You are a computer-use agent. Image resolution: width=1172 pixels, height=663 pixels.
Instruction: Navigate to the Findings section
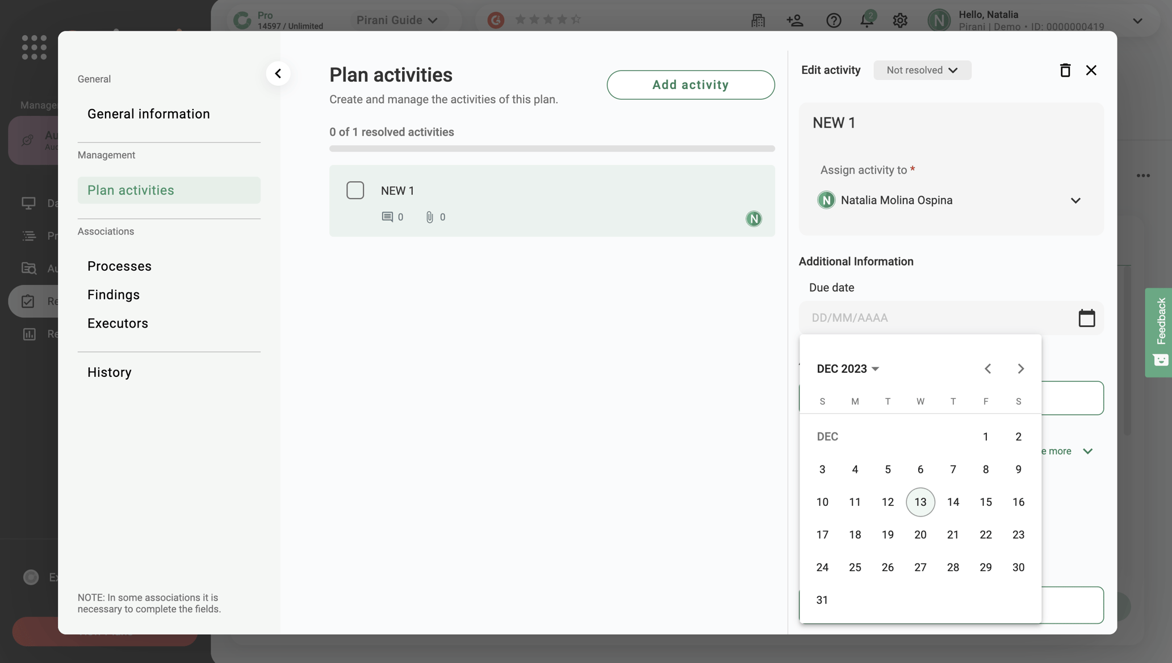point(114,295)
